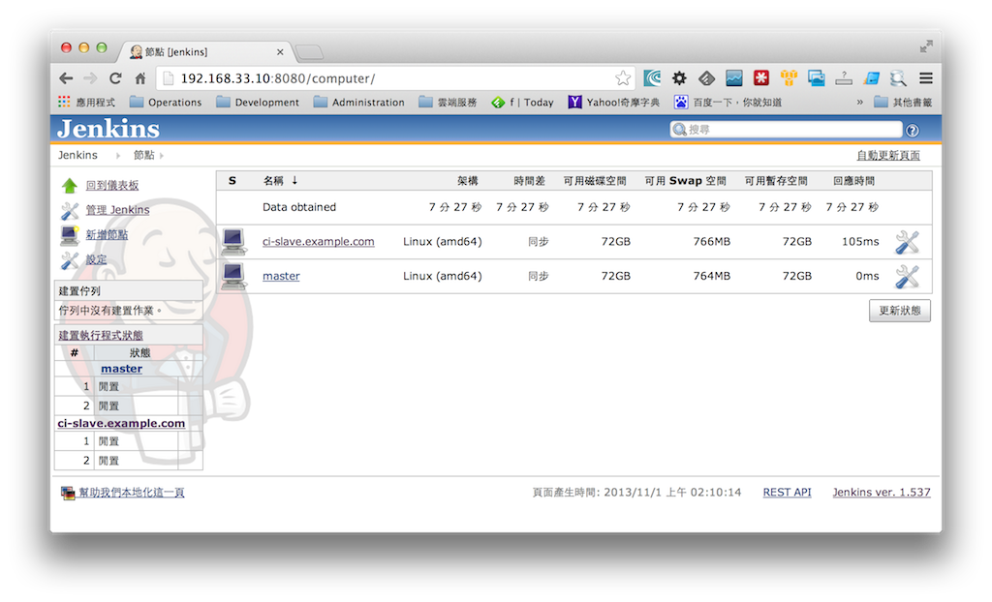992x602 pixels.
Task: Focus the Jenkins search box
Action: click(x=786, y=130)
